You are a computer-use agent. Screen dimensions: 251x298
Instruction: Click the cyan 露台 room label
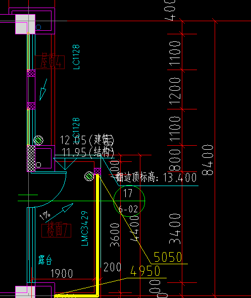click(x=45, y=260)
